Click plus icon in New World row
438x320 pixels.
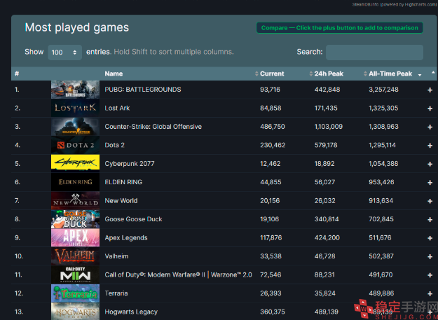tap(430, 201)
